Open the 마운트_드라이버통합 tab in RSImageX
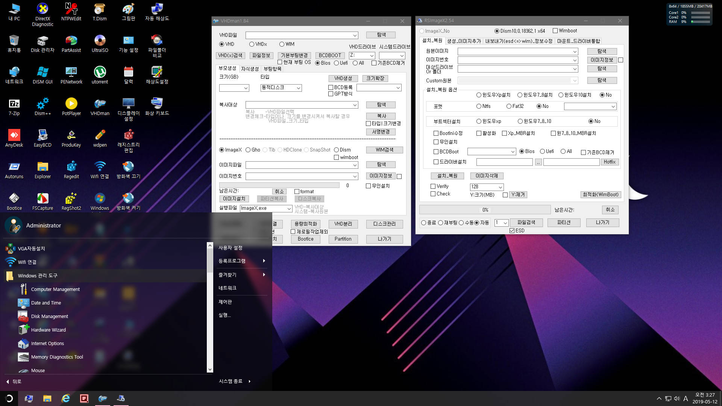Viewport: 722px width, 406px height. (578, 41)
